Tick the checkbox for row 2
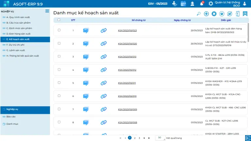Viewport: 251px width, 141px height. pyautogui.click(x=59, y=43)
